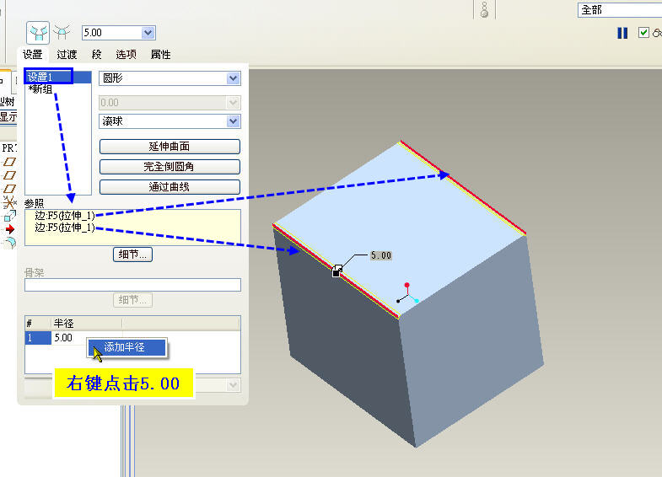Click the 5.00 dimension label on the model

coord(381,255)
